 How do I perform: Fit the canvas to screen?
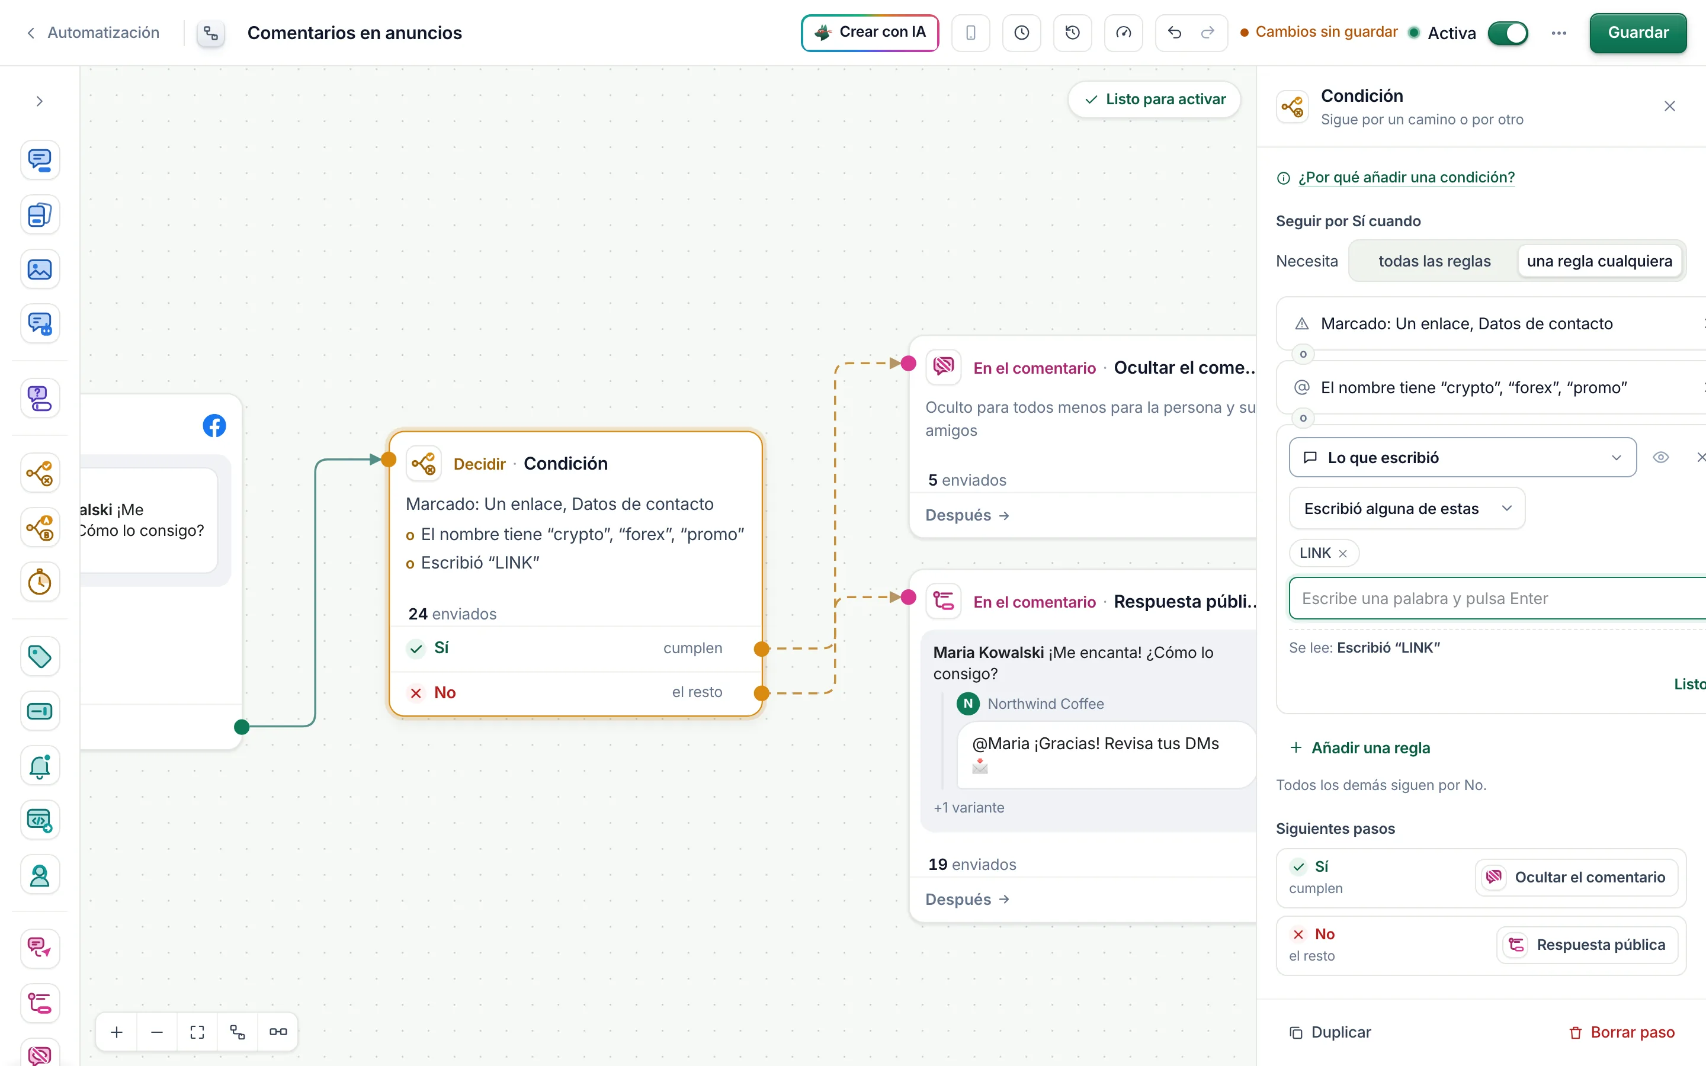coord(197,1032)
